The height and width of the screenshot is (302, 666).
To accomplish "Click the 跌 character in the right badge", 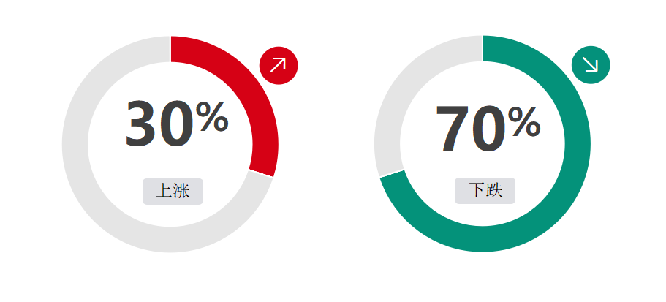I will click(494, 191).
